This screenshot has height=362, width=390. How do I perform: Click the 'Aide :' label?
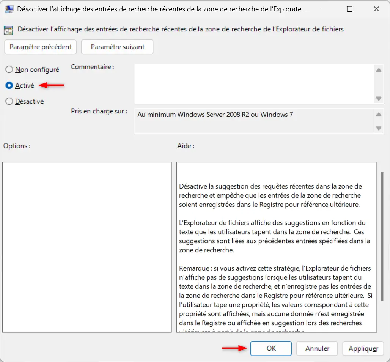186,146
